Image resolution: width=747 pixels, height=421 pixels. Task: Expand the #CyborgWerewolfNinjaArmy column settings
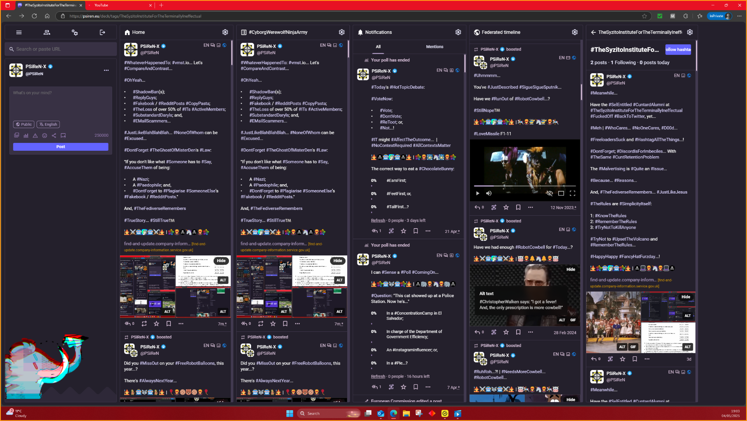point(341,32)
